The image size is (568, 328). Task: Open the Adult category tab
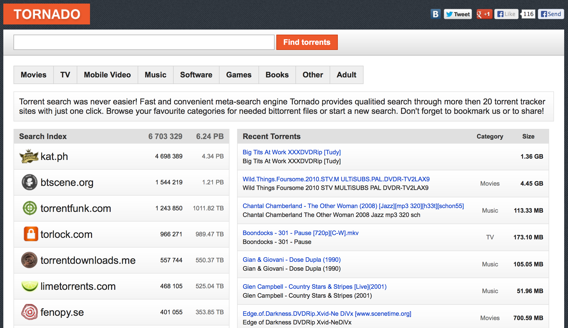click(x=346, y=75)
